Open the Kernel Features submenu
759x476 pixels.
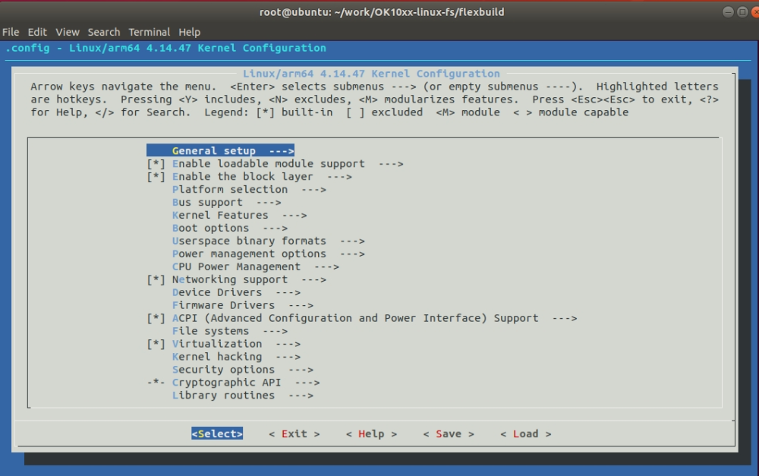pyautogui.click(x=239, y=216)
